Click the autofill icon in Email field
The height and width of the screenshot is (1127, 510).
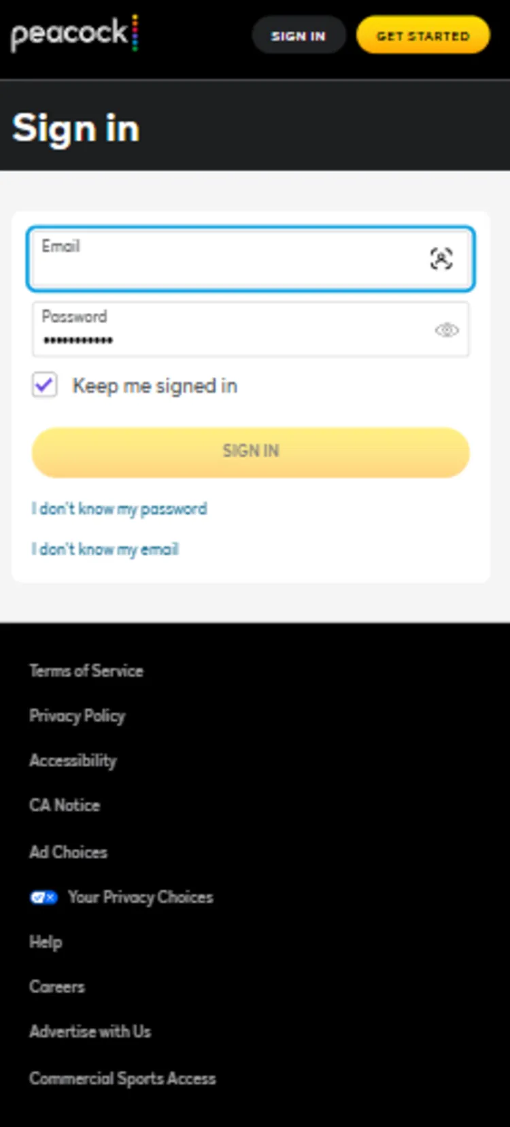(441, 258)
